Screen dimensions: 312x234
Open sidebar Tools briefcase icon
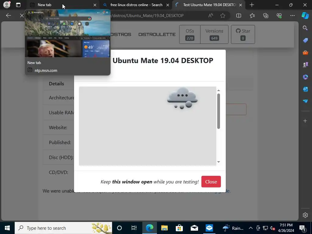(305, 52)
